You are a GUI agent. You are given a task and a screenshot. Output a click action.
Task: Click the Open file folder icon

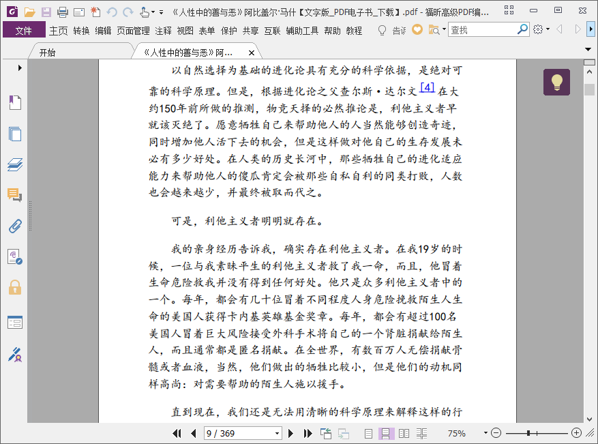tap(29, 12)
